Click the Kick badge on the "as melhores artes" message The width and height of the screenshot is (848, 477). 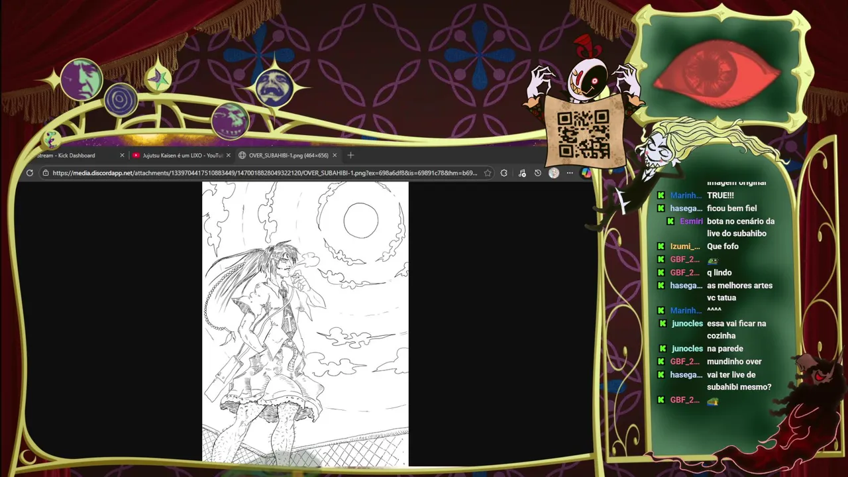pyautogui.click(x=661, y=286)
